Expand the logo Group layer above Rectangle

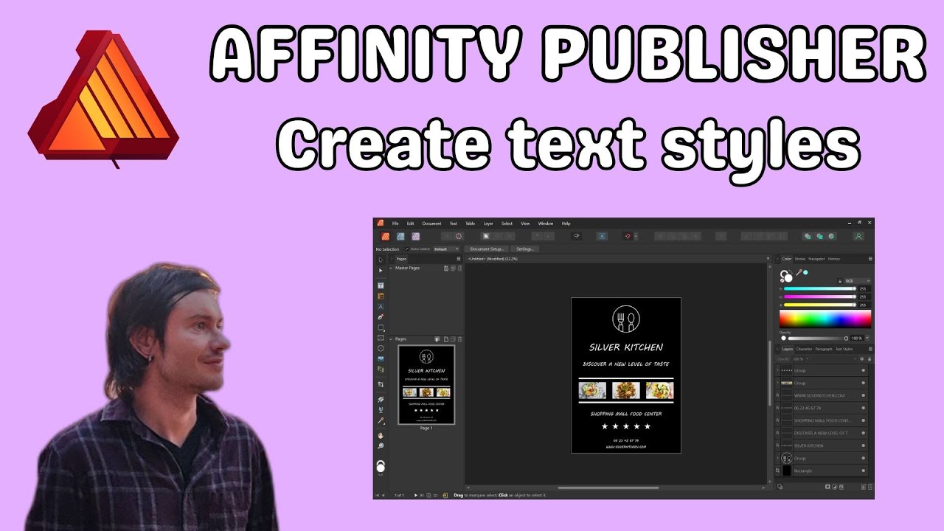click(x=778, y=458)
